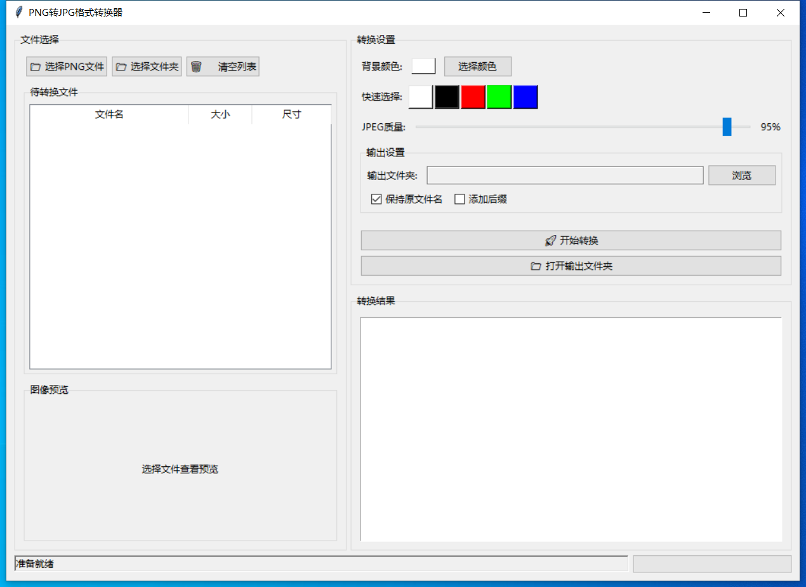Pick the red quick-select swatch

[x=473, y=97]
